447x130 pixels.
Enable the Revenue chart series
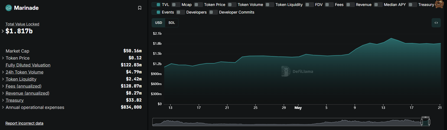[350, 5]
